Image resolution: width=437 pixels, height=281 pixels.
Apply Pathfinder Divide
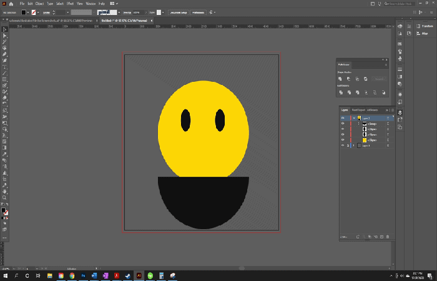click(x=341, y=92)
